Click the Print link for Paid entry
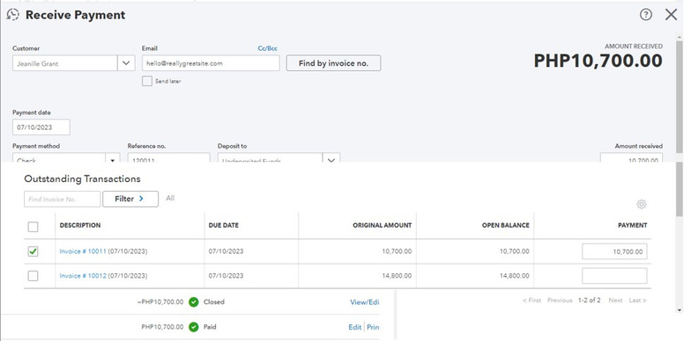This screenshot has height=341, width=691. click(x=373, y=327)
